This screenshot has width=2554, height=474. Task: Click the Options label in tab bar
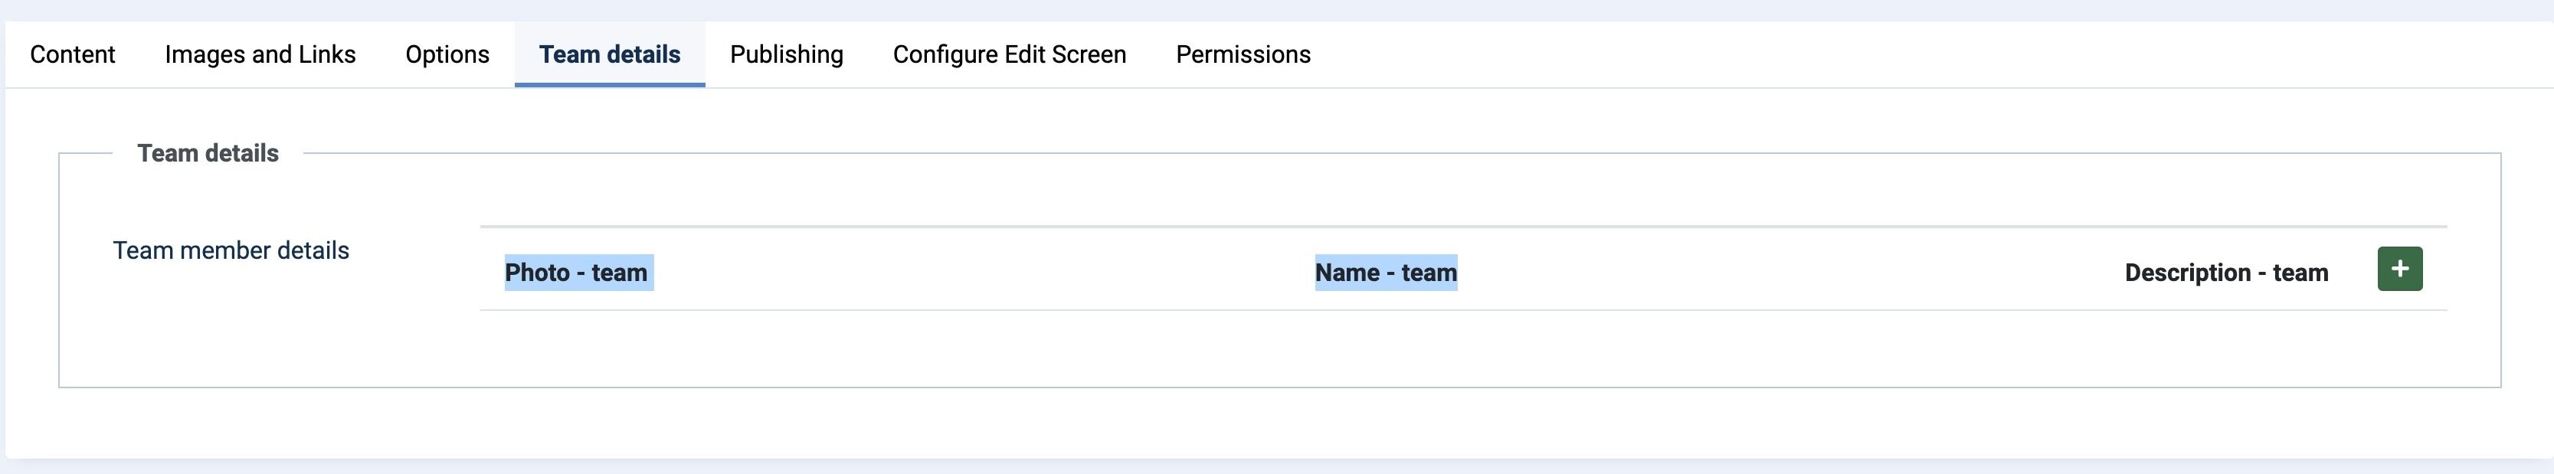(x=447, y=54)
